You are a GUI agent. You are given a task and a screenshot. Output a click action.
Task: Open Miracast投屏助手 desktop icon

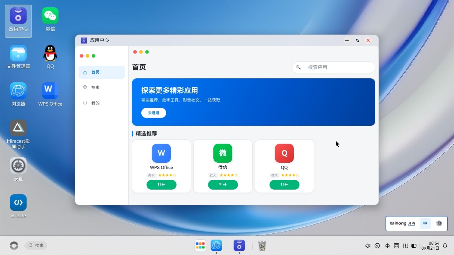[18, 134]
